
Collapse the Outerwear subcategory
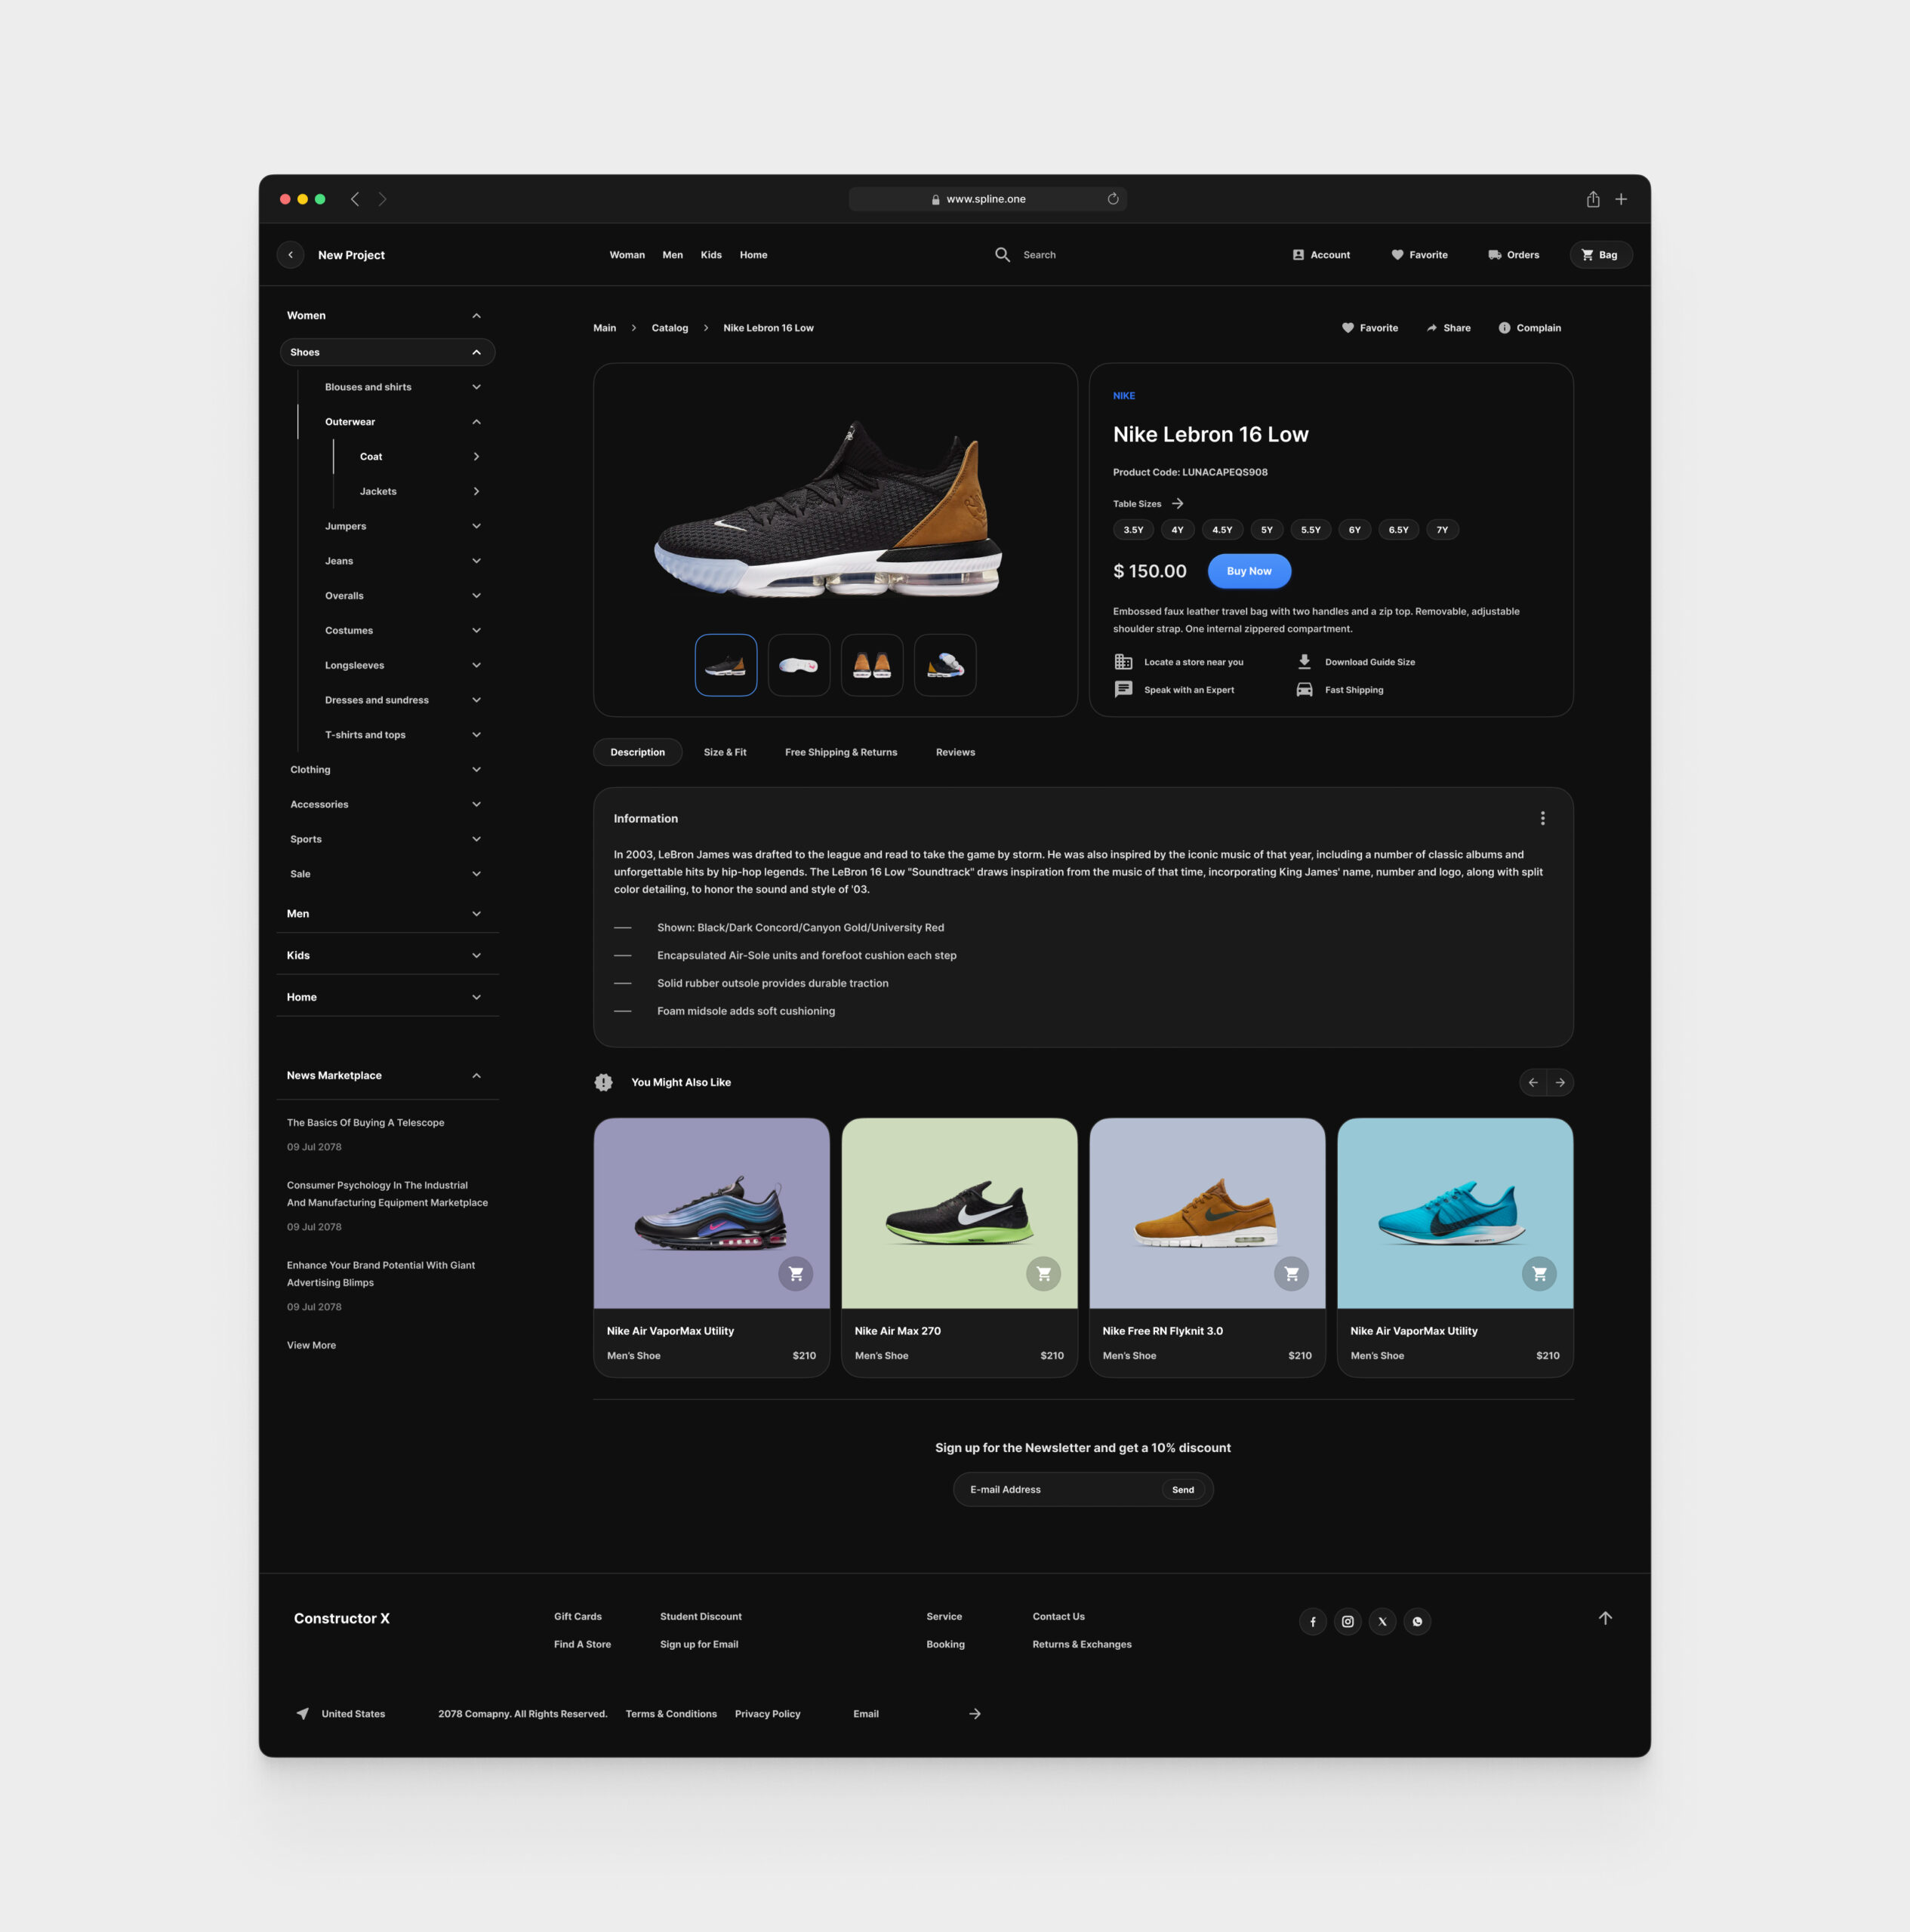pos(476,422)
